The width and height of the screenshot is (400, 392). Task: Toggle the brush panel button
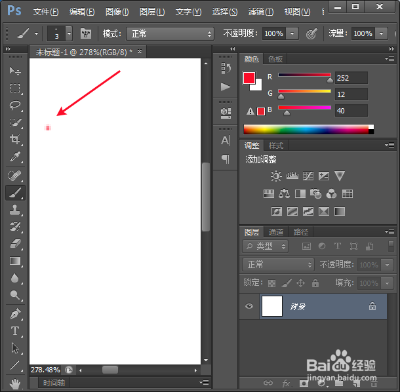pos(86,33)
